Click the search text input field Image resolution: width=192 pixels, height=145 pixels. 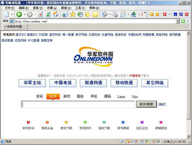(x=78, y=104)
